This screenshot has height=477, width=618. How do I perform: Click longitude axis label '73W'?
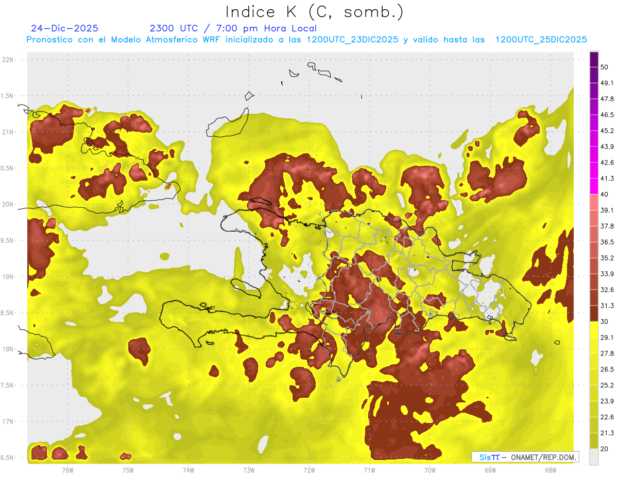[249, 470]
